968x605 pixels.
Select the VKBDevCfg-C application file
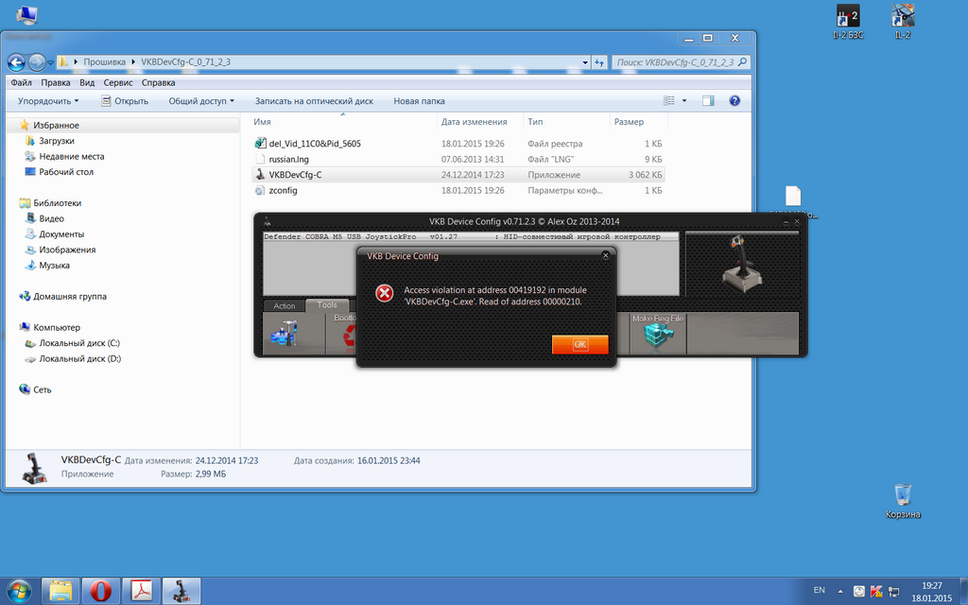pyautogui.click(x=458, y=175)
